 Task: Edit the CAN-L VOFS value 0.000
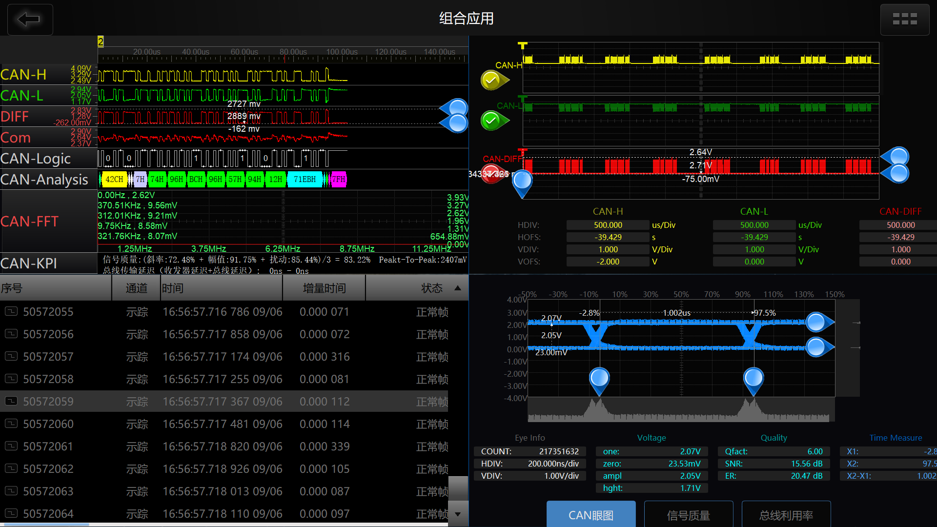(754, 262)
